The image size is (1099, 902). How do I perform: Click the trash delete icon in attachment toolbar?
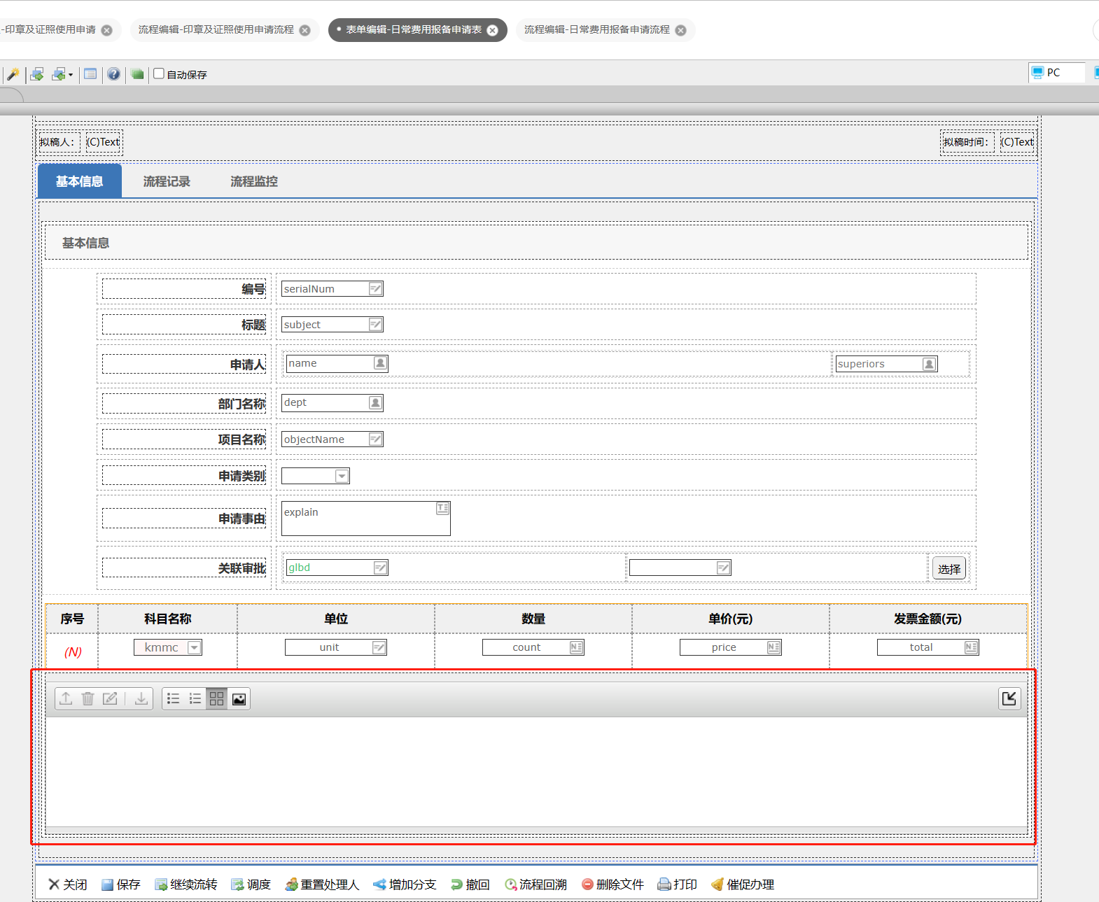click(87, 698)
